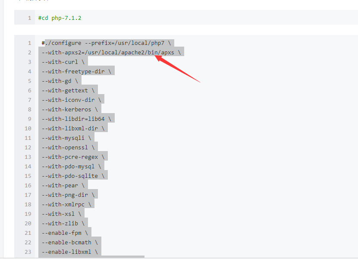This screenshot has height=259, width=358.
Task: Click the '--with-pdo-sqlite \' option
Action: (73, 176)
